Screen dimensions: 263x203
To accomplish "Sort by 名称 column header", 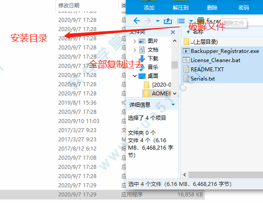I will [198, 32].
